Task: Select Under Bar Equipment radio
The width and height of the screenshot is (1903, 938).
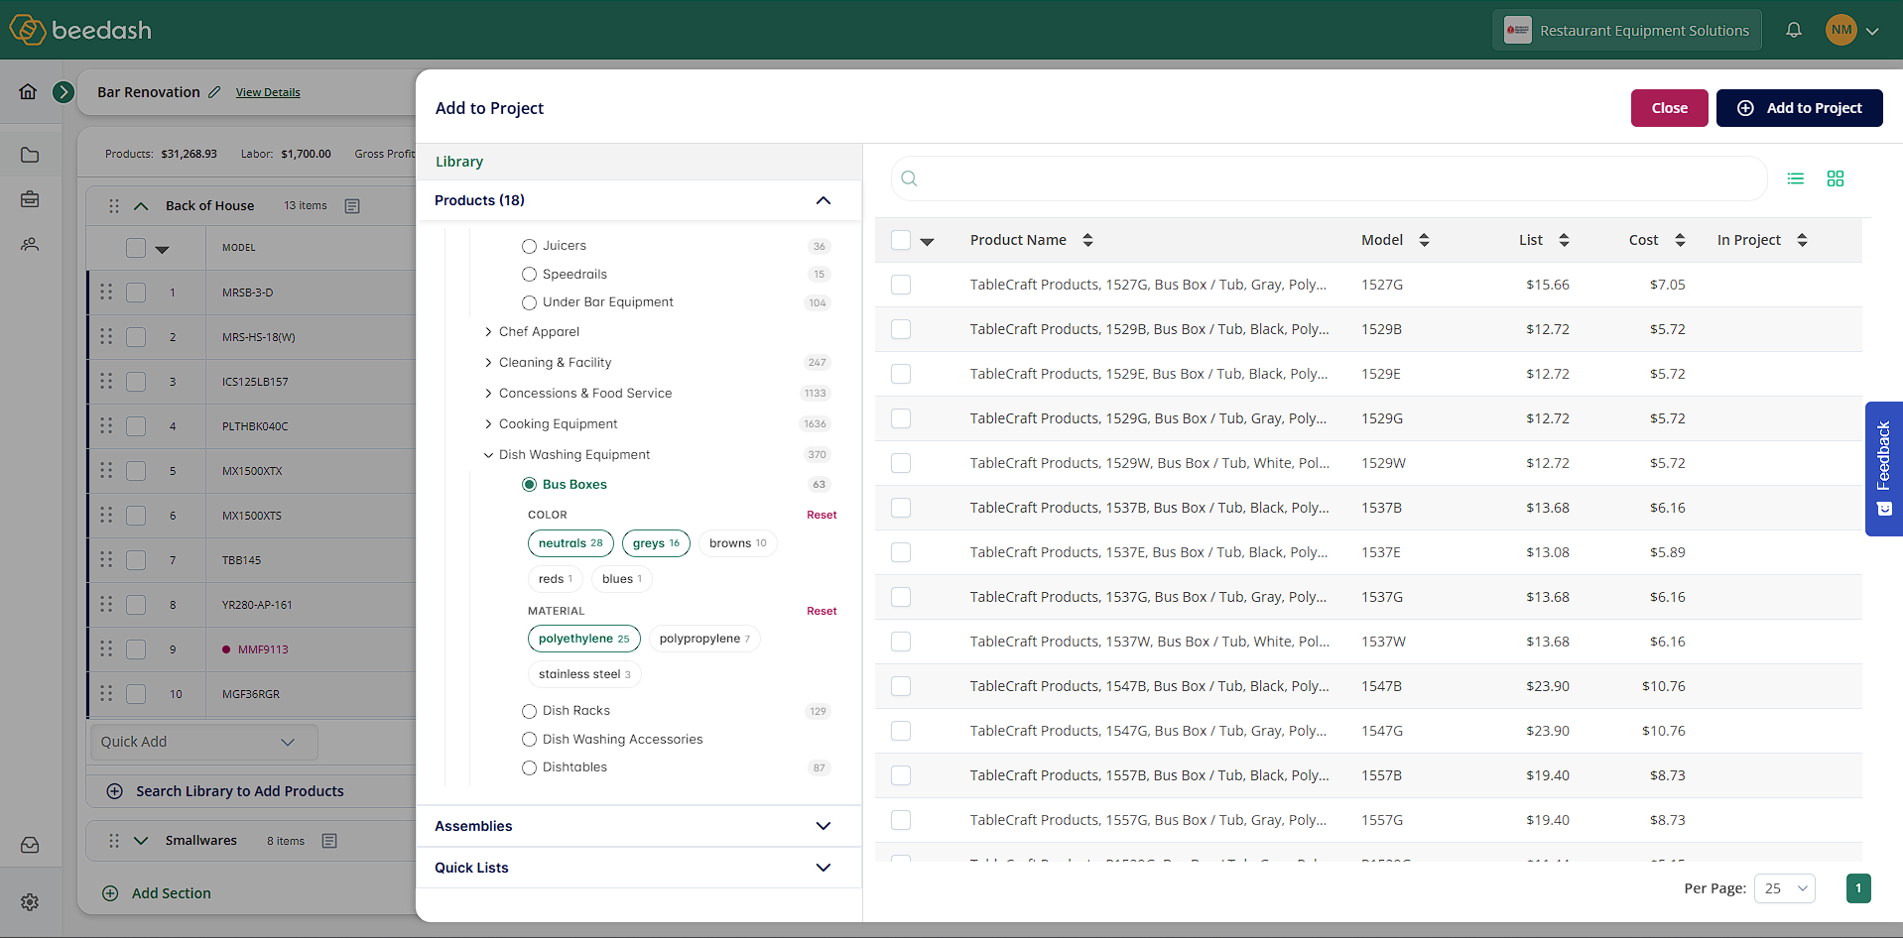Action: [x=529, y=302]
